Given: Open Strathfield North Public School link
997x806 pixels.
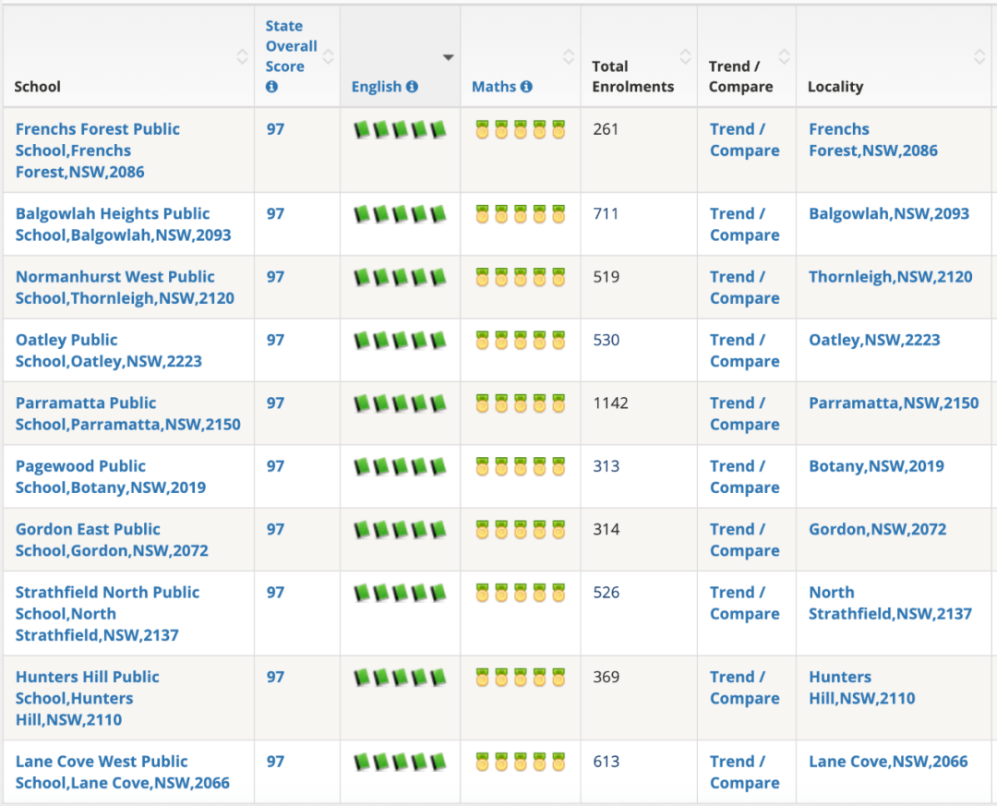Looking at the screenshot, I should (x=107, y=613).
